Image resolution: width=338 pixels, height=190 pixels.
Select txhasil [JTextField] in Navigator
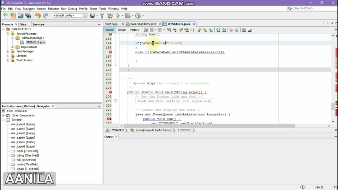(28, 169)
